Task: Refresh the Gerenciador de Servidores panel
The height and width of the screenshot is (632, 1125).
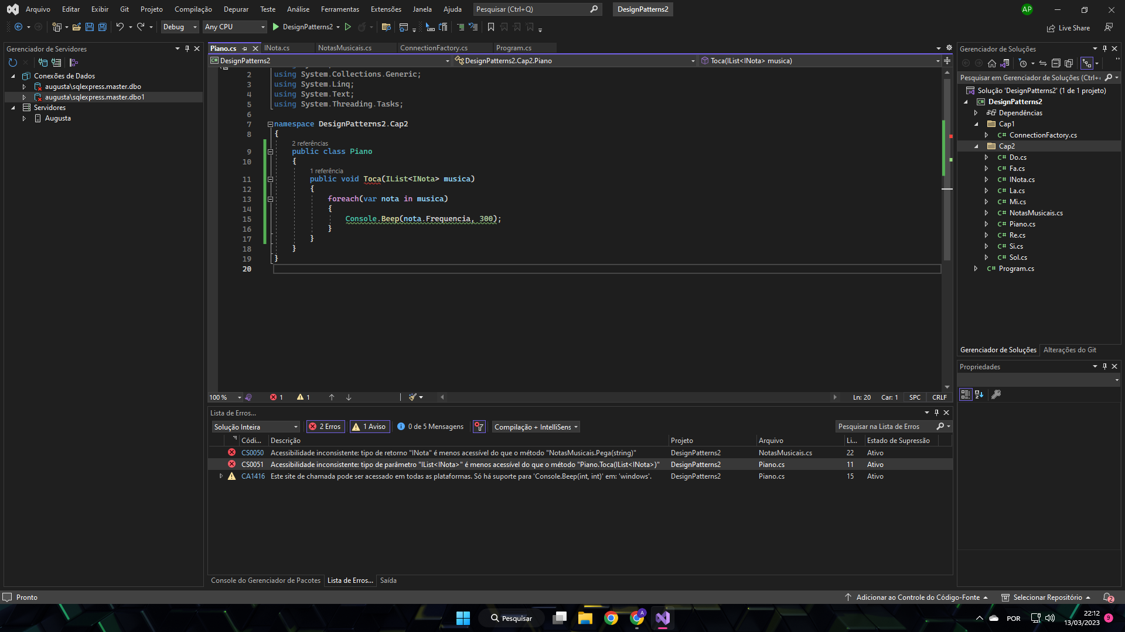Action: (13, 63)
